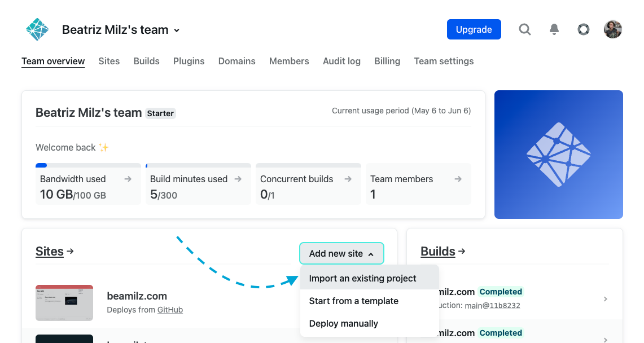
Task: Open Team settings tab
Action: click(444, 61)
